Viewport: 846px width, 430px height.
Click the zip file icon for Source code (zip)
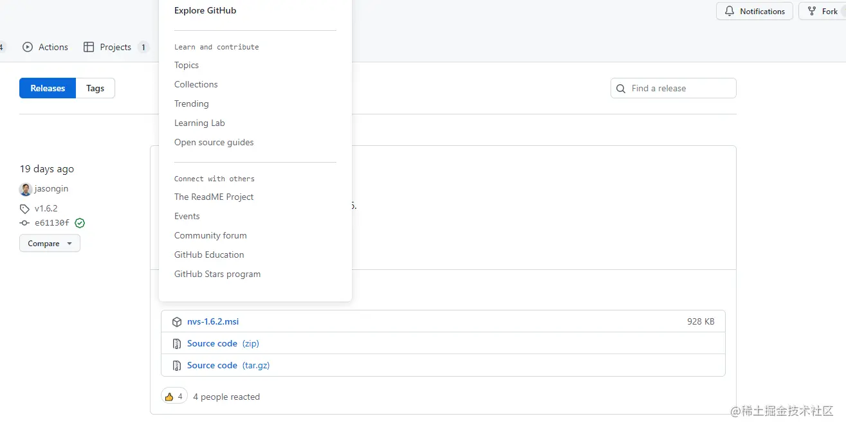point(177,344)
